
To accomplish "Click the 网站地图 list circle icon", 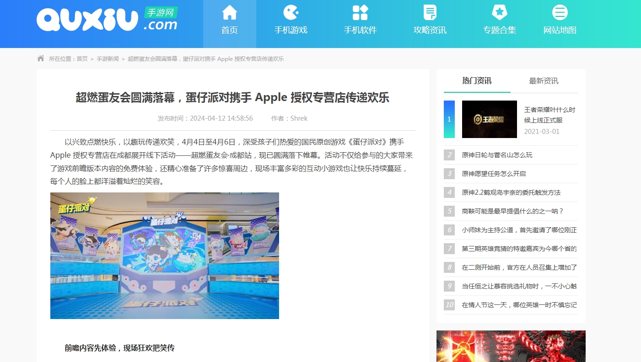I will [x=560, y=12].
